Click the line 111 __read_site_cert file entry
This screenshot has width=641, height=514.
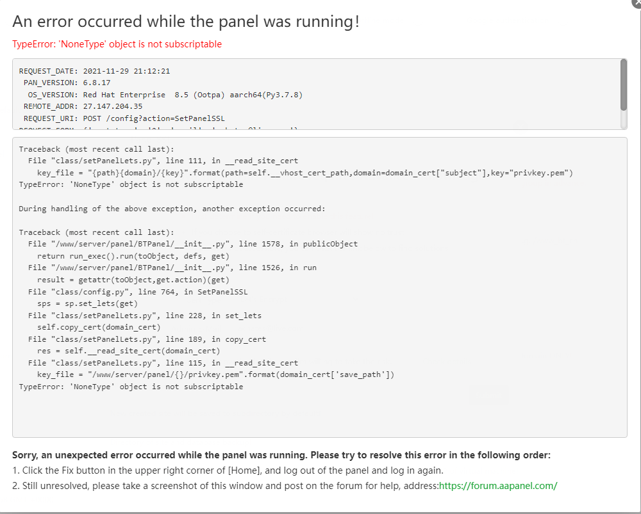(x=163, y=161)
